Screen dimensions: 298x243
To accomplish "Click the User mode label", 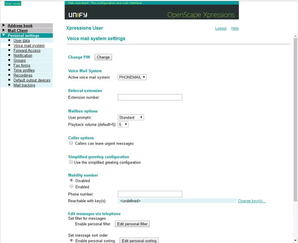I will [x=13, y=3].
